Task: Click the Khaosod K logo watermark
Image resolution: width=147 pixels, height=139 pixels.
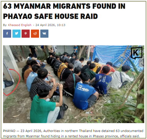Action: point(137,53)
